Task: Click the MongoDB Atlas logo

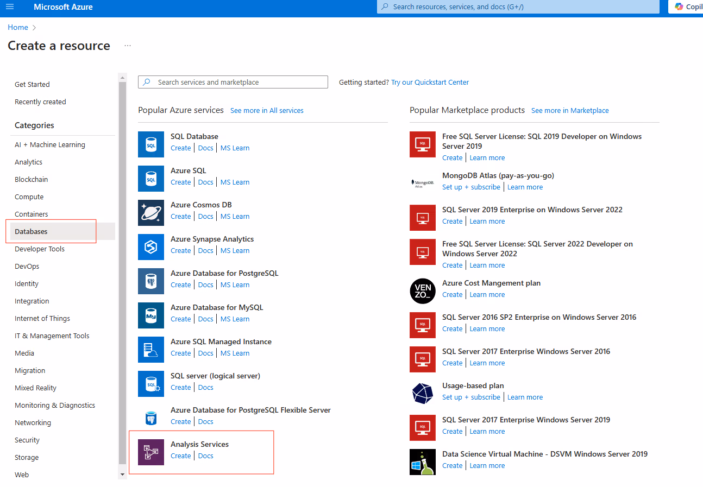Action: coord(422,183)
